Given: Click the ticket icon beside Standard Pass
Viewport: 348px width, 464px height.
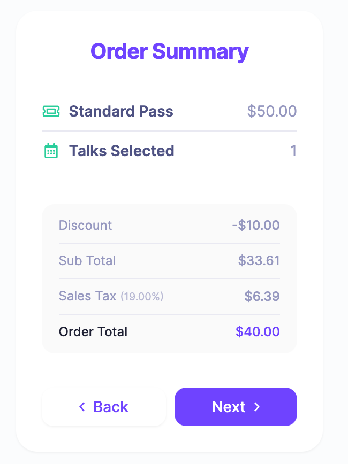Looking at the screenshot, I should (x=51, y=111).
